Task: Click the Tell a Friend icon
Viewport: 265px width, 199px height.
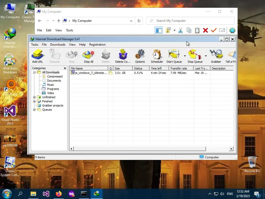Action: pyautogui.click(x=231, y=56)
